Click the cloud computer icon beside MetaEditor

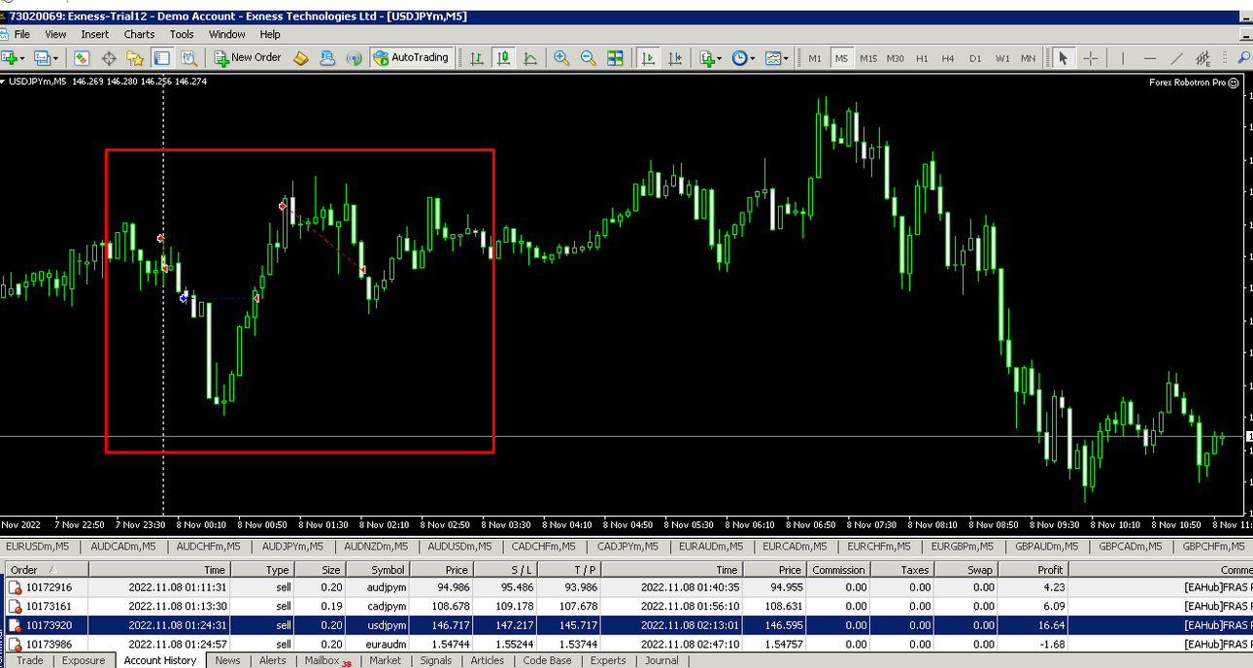[x=327, y=58]
